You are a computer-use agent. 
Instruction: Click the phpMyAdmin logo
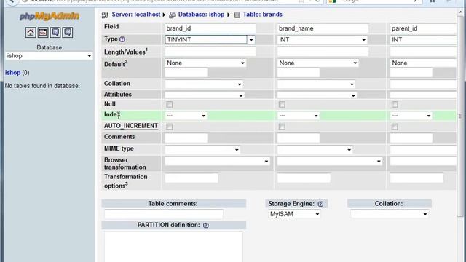pyautogui.click(x=50, y=16)
